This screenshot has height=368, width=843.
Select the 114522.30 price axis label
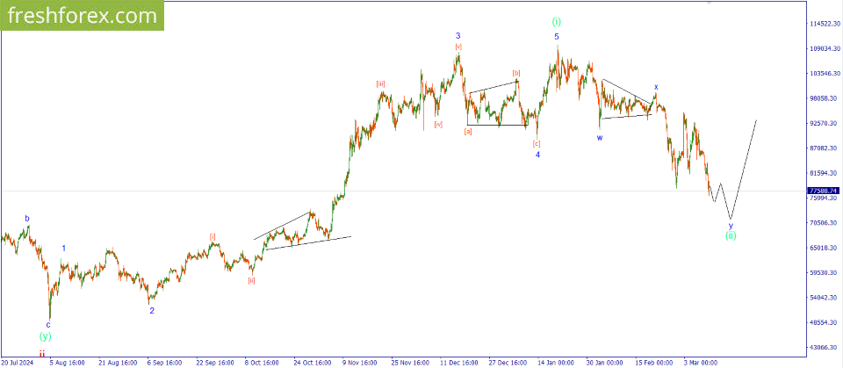pos(824,24)
